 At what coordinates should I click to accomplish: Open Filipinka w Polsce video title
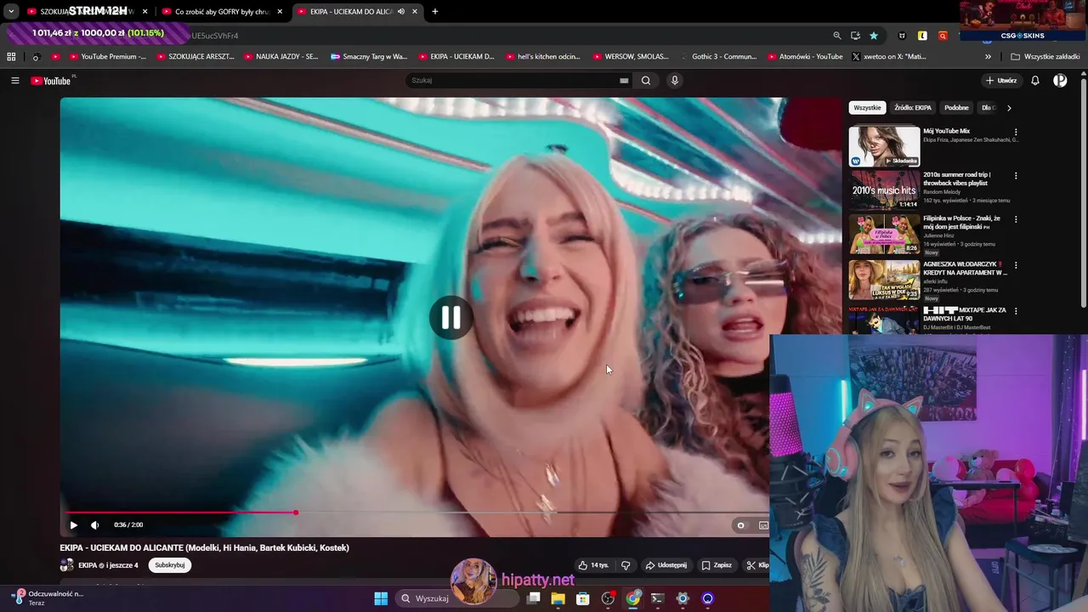[x=961, y=223]
